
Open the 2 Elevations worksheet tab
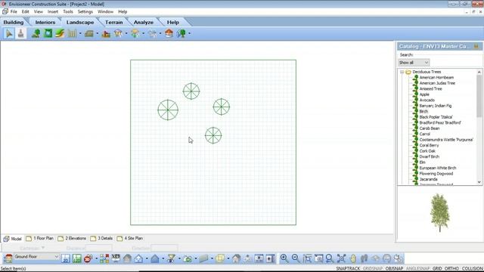[72, 239]
